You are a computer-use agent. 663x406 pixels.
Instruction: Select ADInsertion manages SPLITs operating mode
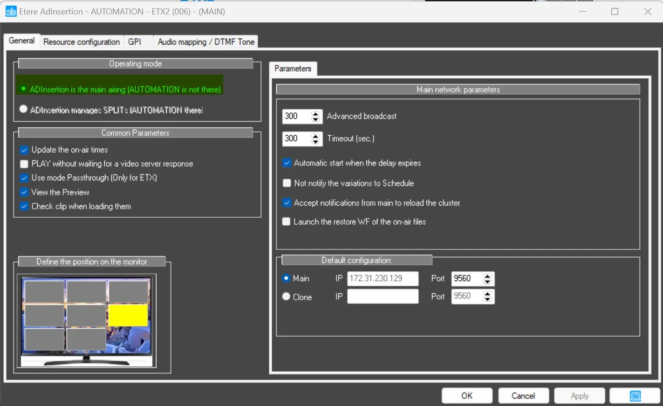pyautogui.click(x=23, y=109)
